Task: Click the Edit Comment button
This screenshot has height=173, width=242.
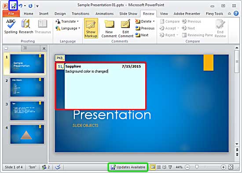Action: tap(126, 29)
